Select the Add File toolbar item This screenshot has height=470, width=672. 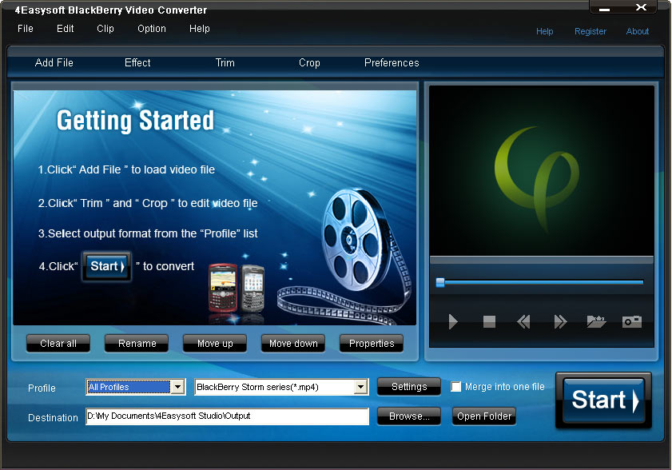54,63
